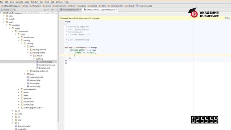
Task: Open the Tools menu
Action: tap(47, 2)
